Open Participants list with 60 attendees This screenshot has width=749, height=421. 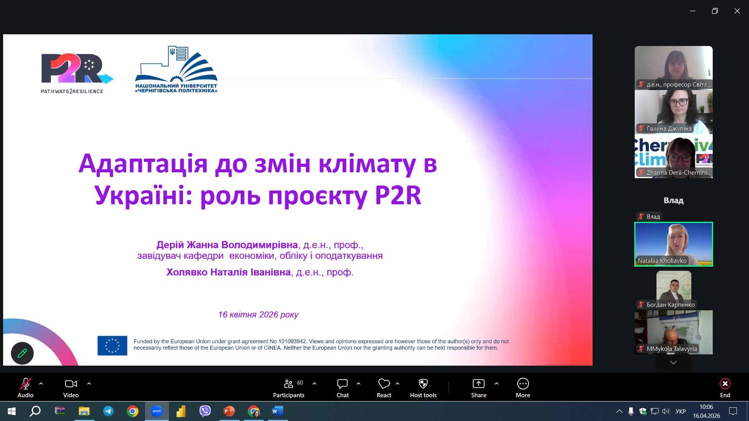pyautogui.click(x=289, y=388)
